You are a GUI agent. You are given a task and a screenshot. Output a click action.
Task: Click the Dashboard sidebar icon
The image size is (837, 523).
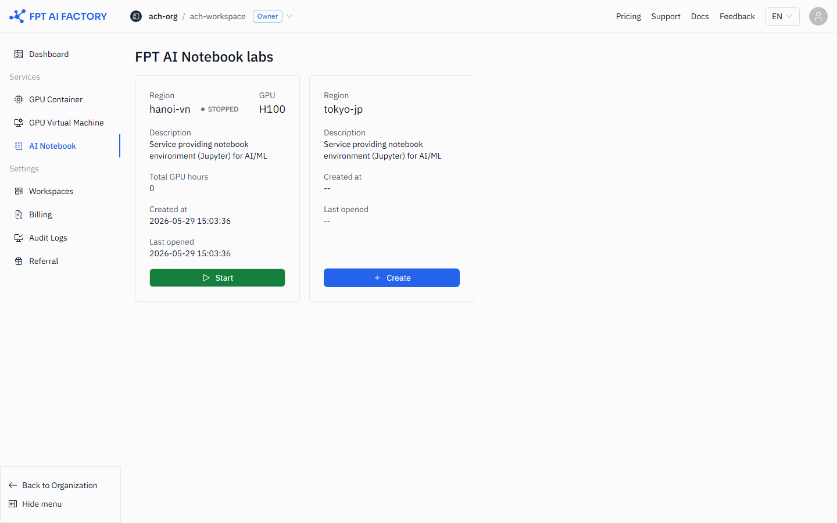click(19, 54)
